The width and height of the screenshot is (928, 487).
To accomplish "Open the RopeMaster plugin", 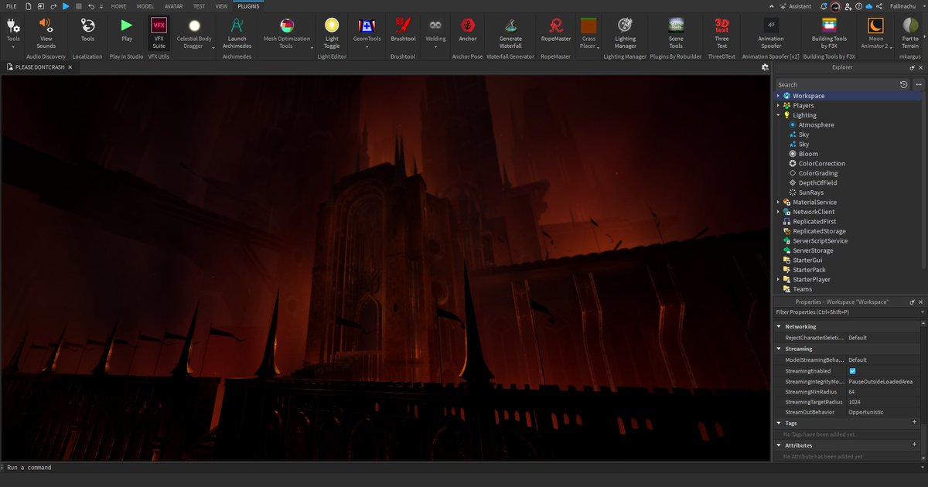I will 555,31.
